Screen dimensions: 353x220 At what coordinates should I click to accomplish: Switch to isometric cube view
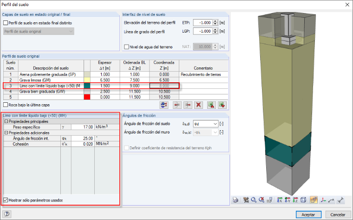[x=303, y=200]
